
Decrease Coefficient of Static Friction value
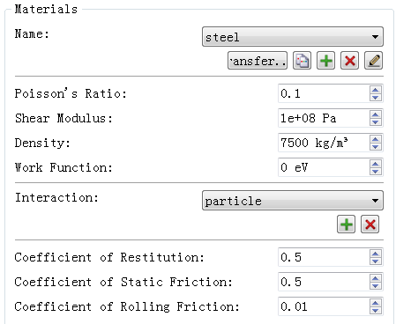[x=376, y=286]
